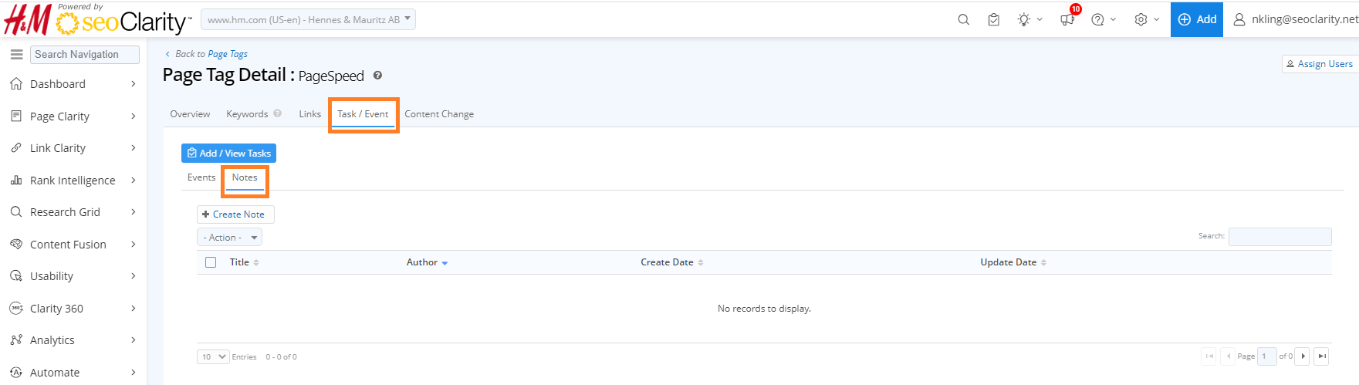The image size is (1359, 385).
Task: Click the Add / View Tasks button
Action: (228, 154)
